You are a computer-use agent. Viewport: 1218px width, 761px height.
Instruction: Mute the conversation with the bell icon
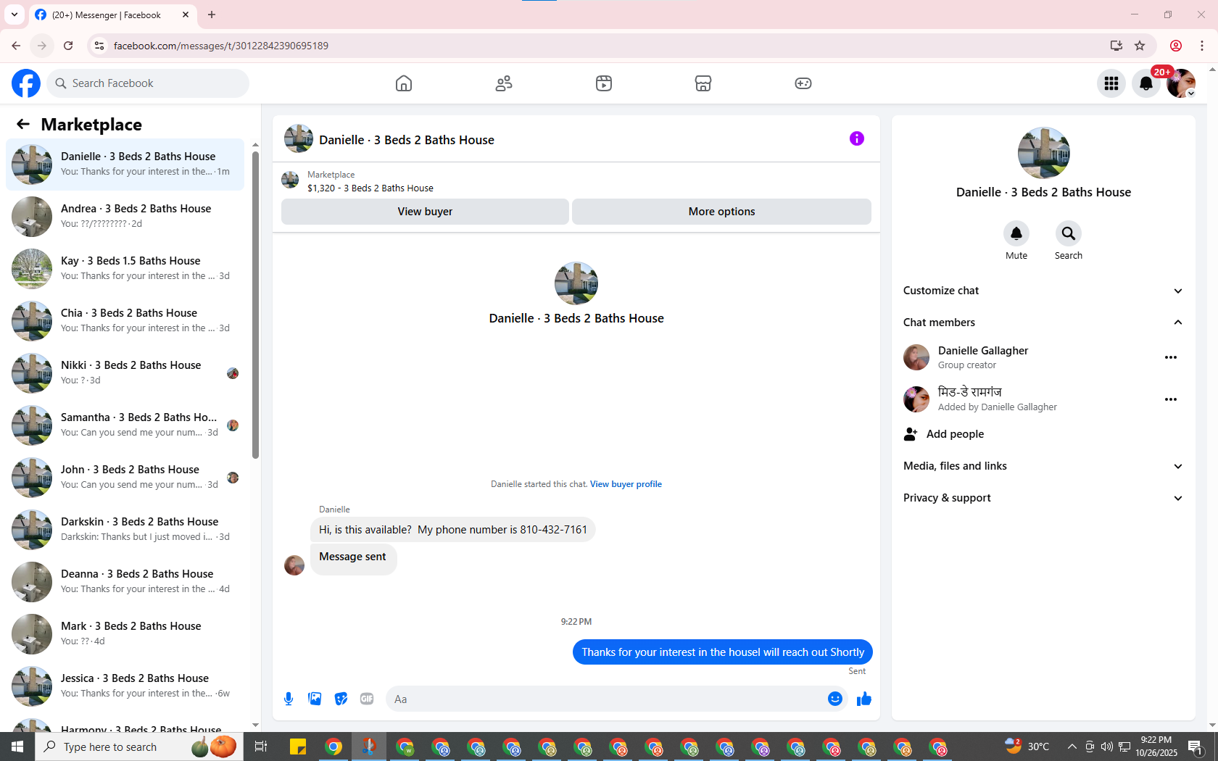pos(1016,233)
